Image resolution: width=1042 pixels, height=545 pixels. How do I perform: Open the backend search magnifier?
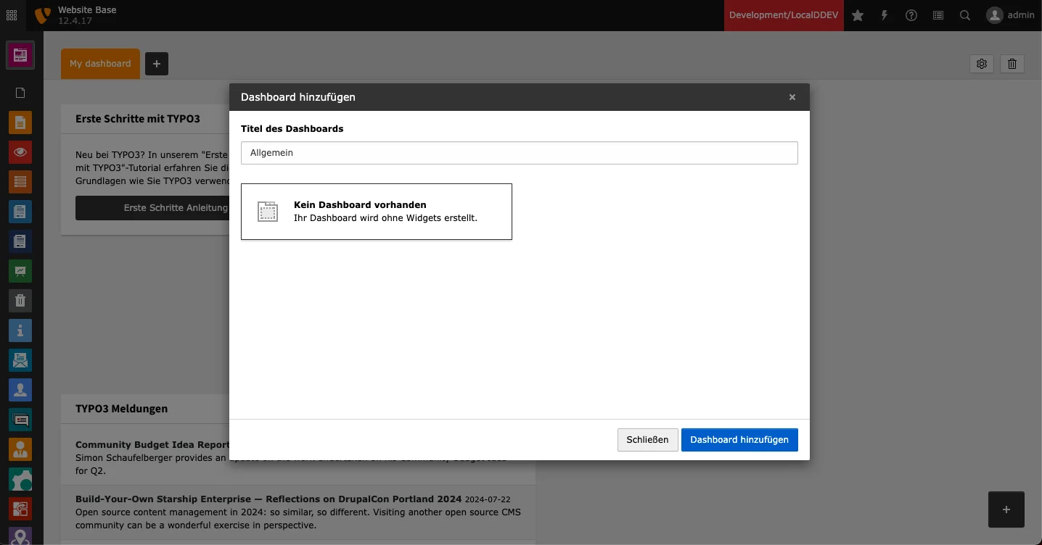[965, 15]
